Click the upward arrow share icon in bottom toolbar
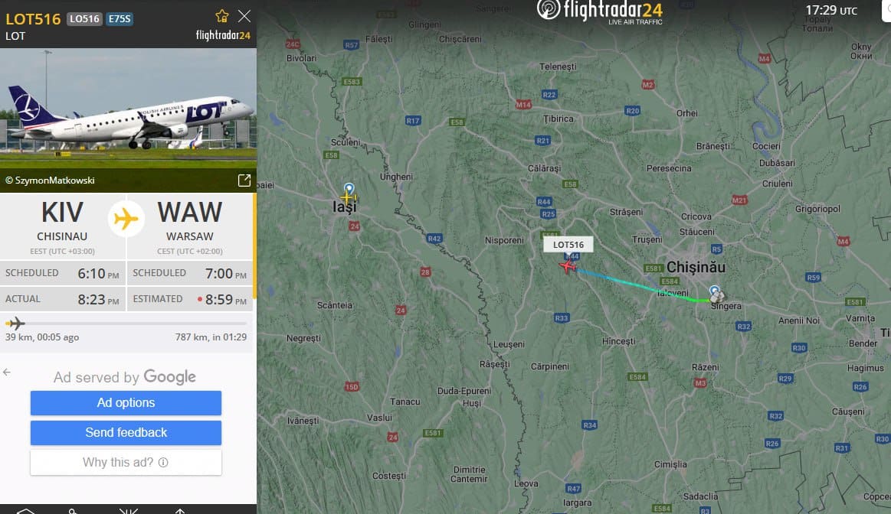This screenshot has height=514, width=891. 179,511
